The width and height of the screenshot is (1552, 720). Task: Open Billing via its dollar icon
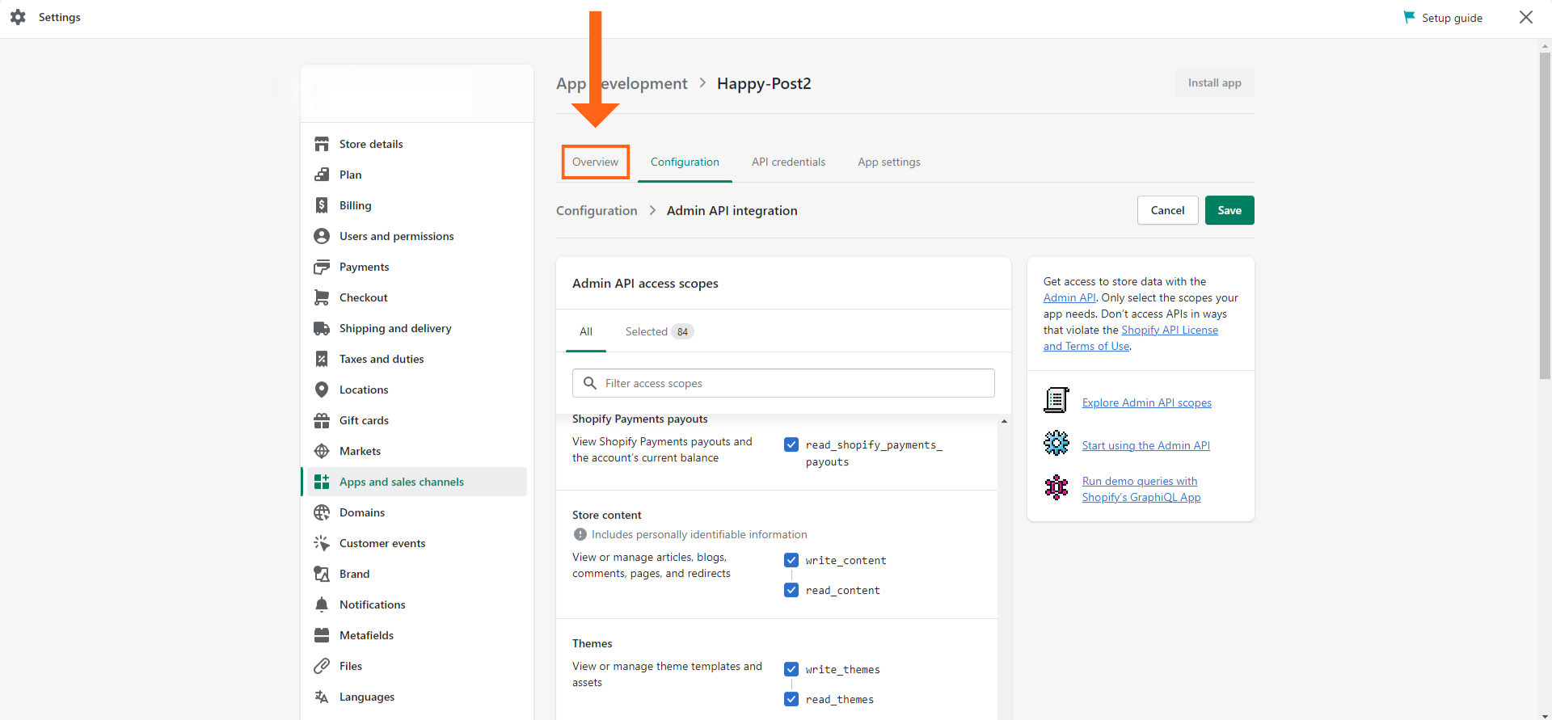coord(322,205)
